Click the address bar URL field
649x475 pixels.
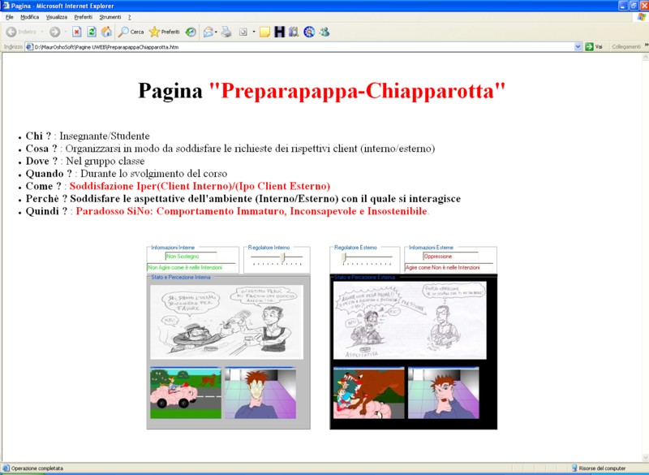pos(303,47)
